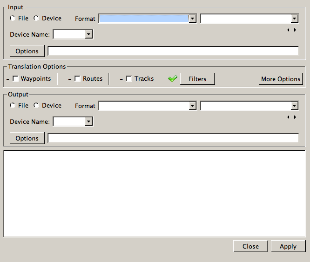
Task: Click the More Options button
Action: (x=281, y=79)
